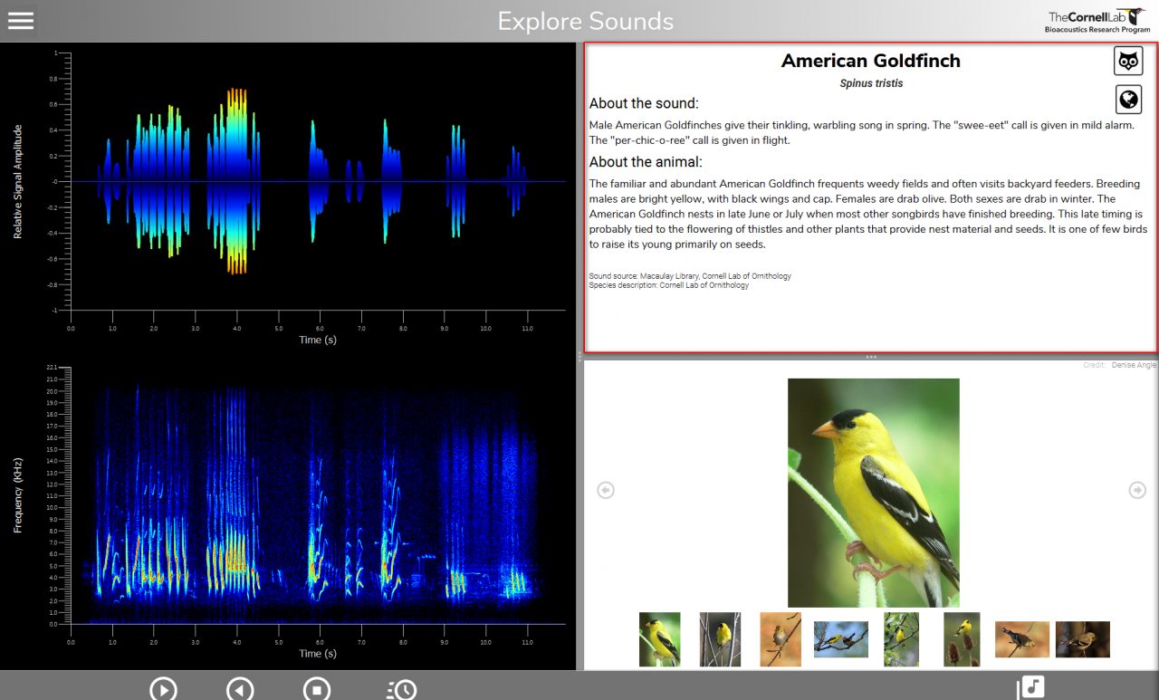
Task: Select the last goldfinch thumbnail
Action: (1083, 639)
